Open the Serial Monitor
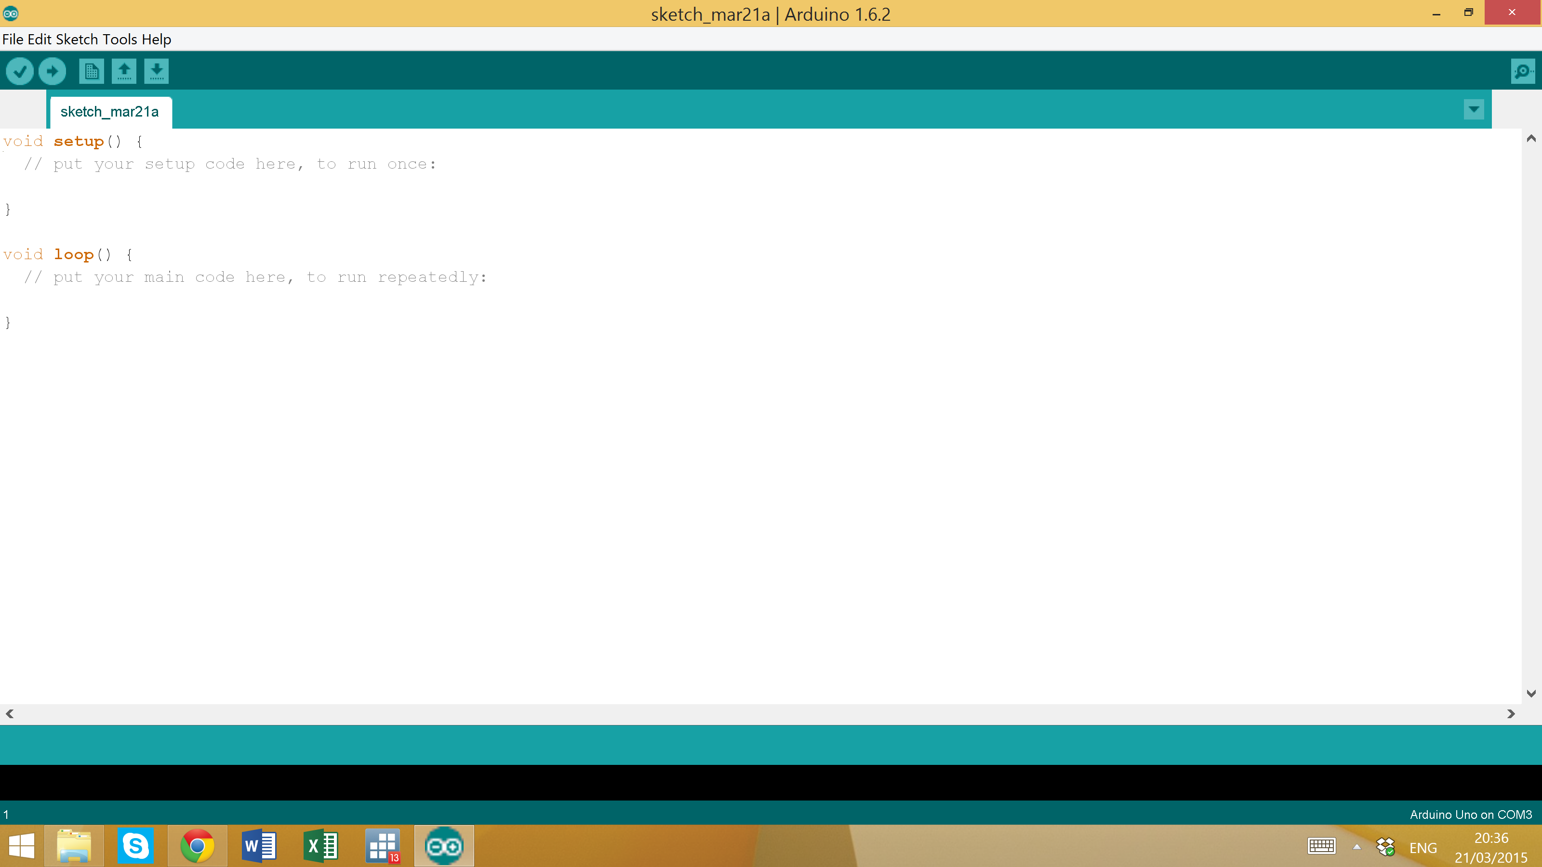 (1523, 71)
